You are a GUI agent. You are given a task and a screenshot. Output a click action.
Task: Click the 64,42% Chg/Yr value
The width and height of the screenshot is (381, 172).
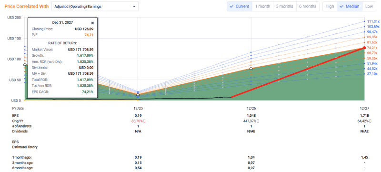tap(363, 121)
